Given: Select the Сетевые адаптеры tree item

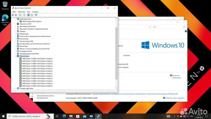Looking at the screenshot, I should [26, 88].
